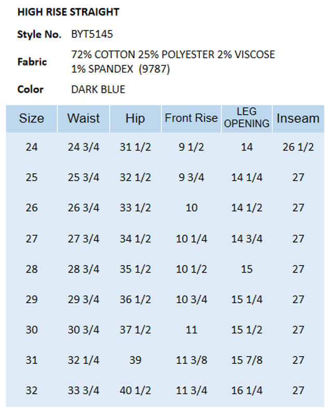Click the fabric composition text starting 72% COTTON
The image size is (325, 408).
coord(173,61)
